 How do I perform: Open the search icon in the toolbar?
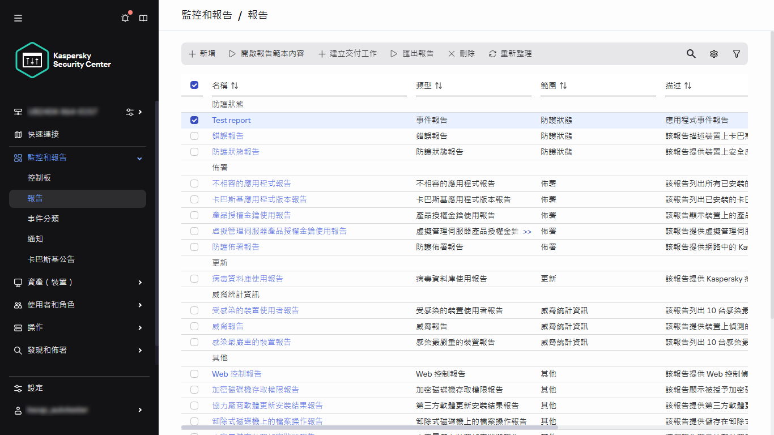click(x=691, y=53)
